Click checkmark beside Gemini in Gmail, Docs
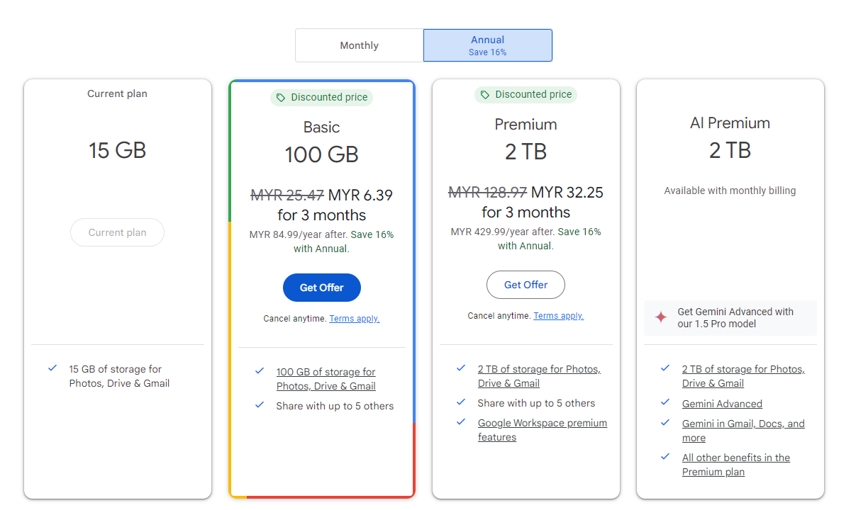This screenshot has width=851, height=510. (665, 423)
